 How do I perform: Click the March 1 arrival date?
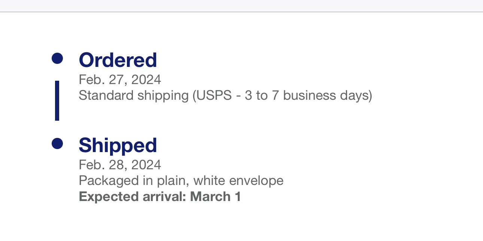pos(215,197)
